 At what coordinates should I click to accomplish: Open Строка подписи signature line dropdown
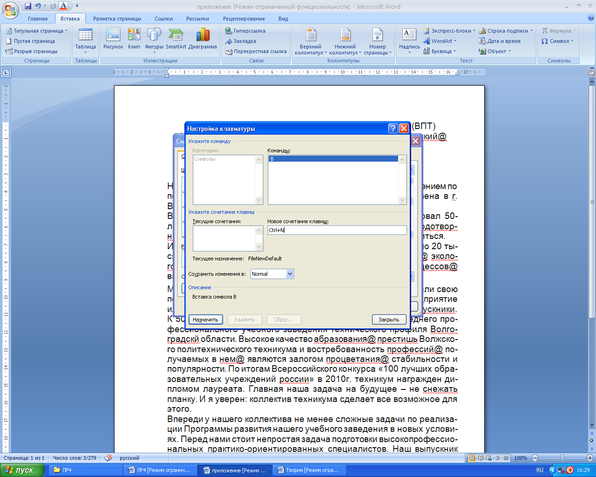pyautogui.click(x=506, y=31)
